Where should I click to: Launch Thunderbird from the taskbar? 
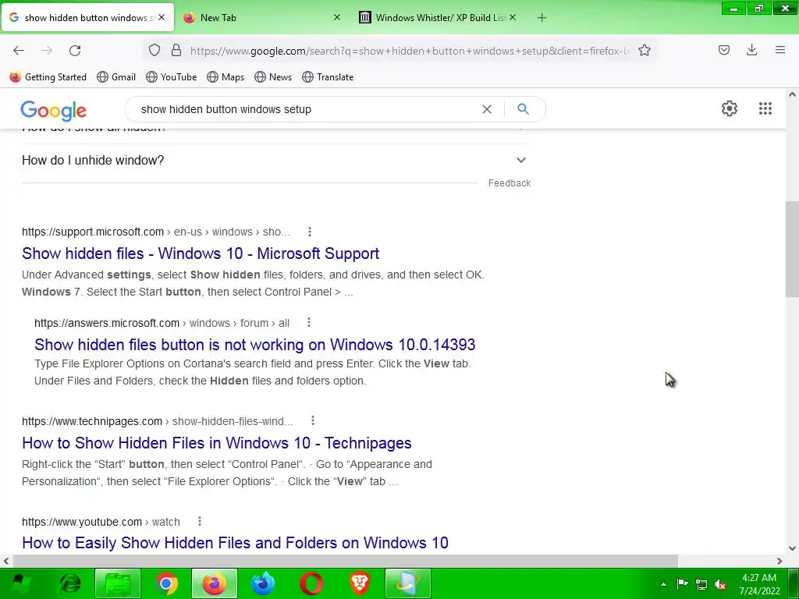pyautogui.click(x=262, y=583)
